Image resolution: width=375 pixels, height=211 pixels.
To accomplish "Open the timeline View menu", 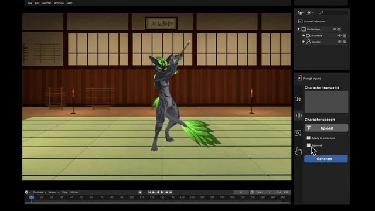I will (64, 192).
